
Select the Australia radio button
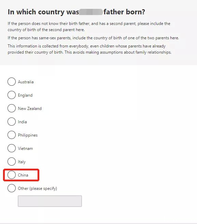[x=12, y=82]
